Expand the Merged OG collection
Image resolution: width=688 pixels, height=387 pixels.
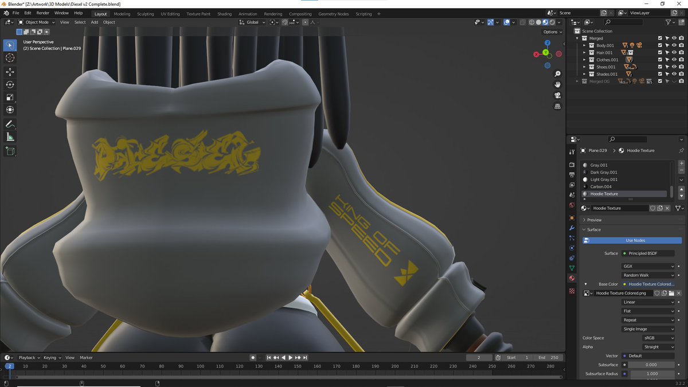coord(577,81)
